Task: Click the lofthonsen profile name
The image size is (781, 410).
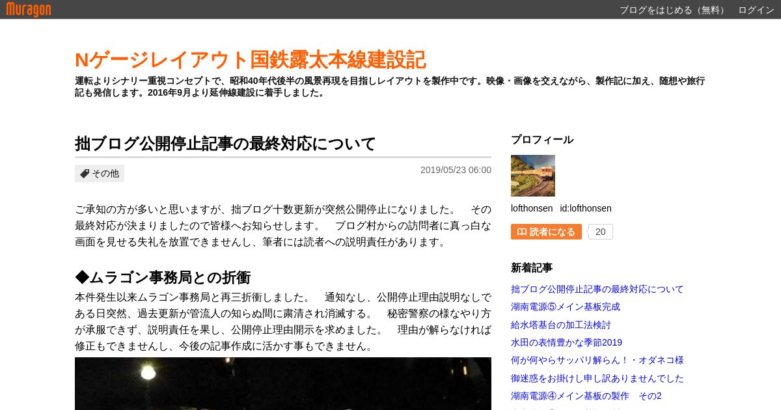Action: point(532,208)
